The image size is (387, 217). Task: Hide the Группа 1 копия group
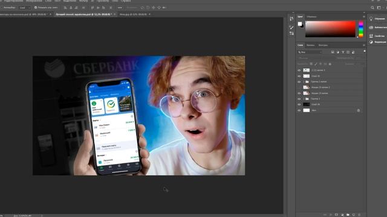click(299, 82)
